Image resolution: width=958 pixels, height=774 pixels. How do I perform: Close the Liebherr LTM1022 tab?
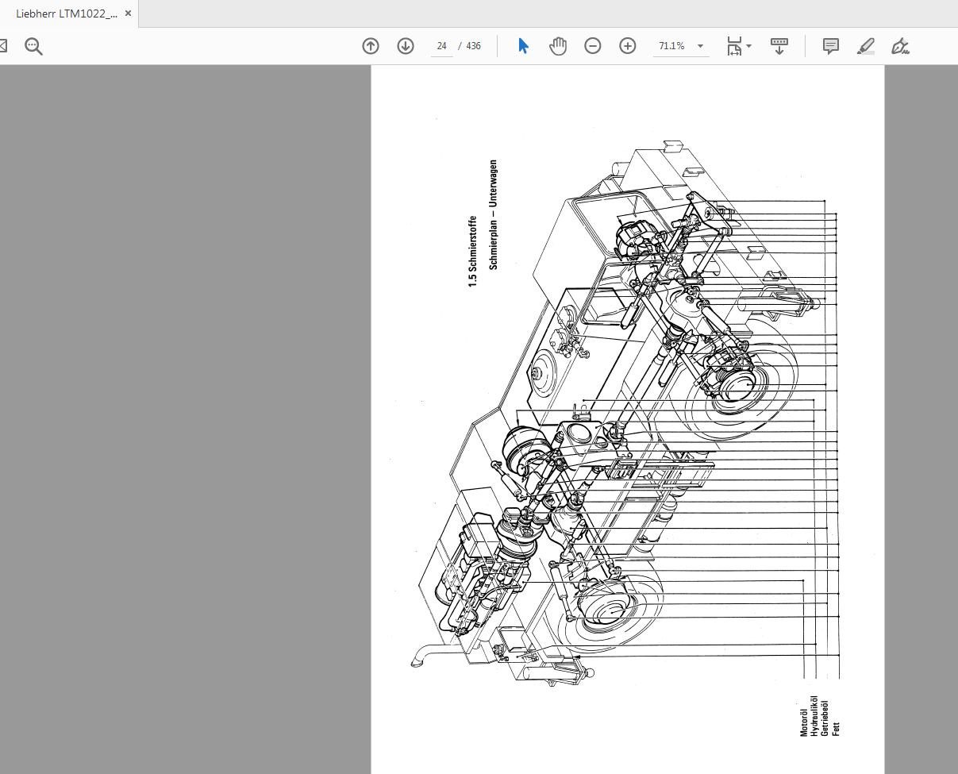(128, 13)
